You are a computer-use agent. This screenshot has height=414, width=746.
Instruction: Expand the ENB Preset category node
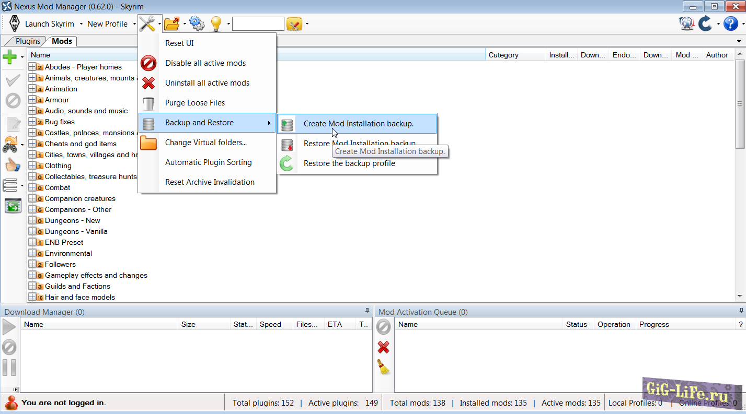click(x=32, y=242)
